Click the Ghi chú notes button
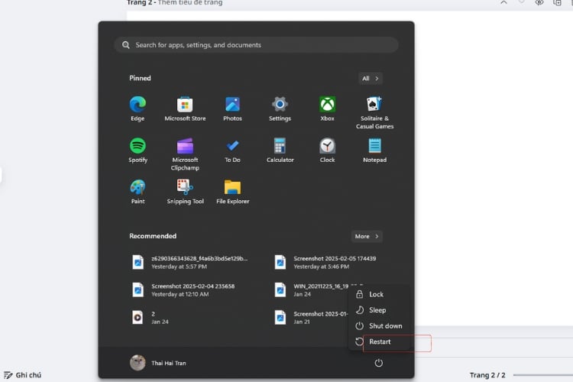The width and height of the screenshot is (573, 382). (23, 375)
